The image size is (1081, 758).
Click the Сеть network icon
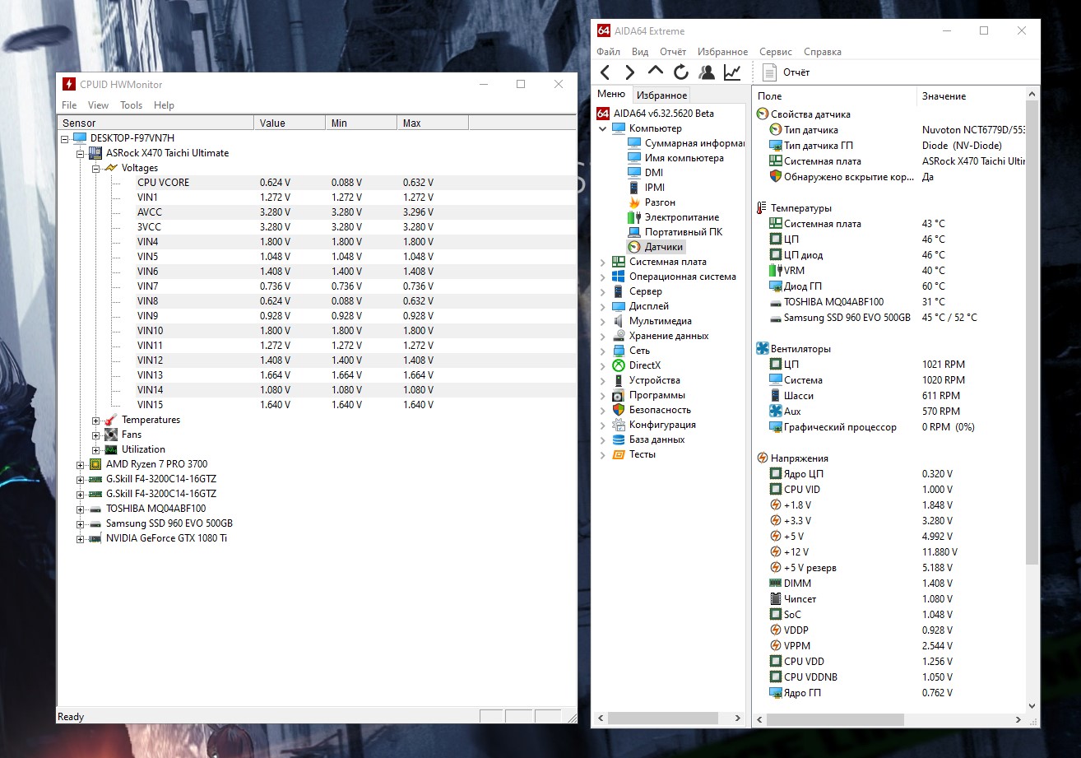[619, 351]
